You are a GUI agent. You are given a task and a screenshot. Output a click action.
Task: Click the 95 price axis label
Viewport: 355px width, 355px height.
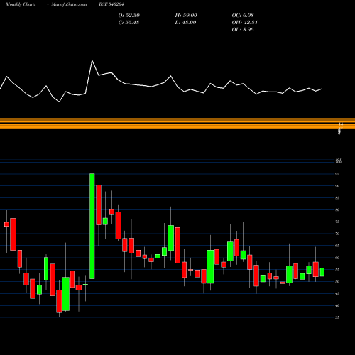tap(337, 174)
